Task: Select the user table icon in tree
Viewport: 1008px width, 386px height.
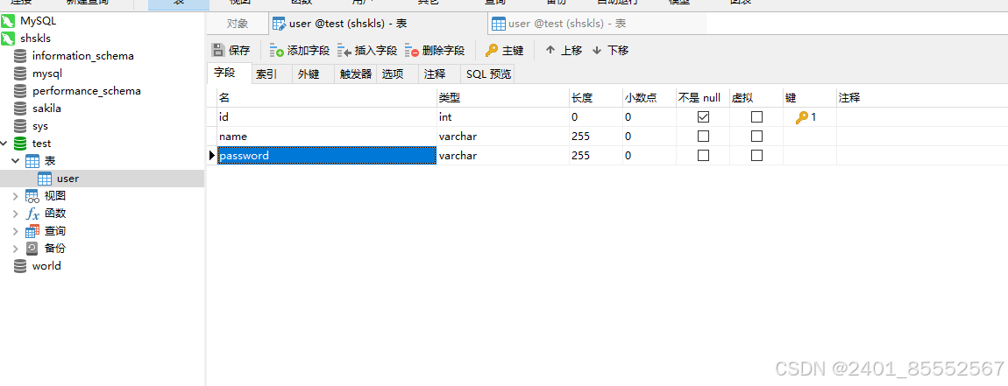Action: click(45, 179)
